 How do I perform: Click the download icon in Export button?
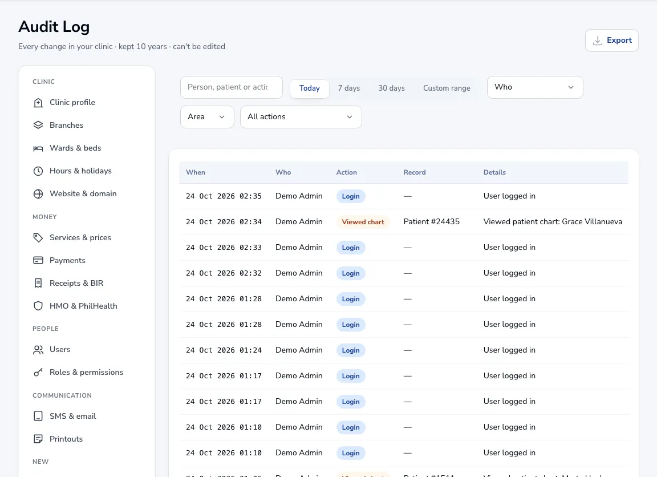(x=598, y=41)
